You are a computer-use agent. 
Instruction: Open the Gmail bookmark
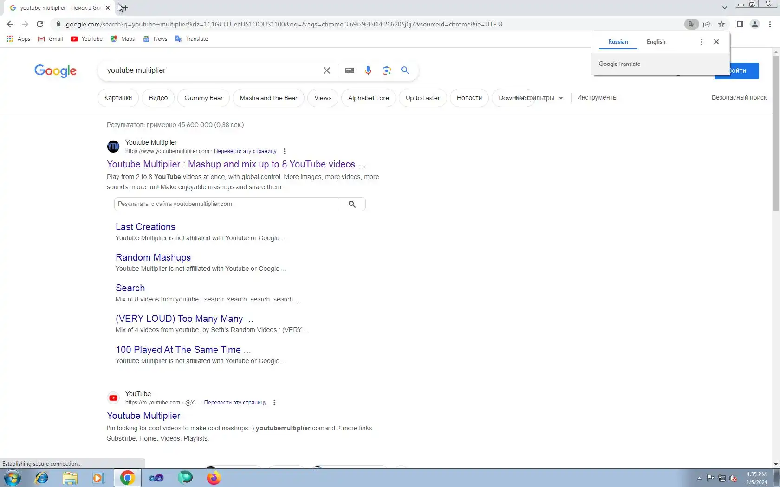pyautogui.click(x=50, y=39)
